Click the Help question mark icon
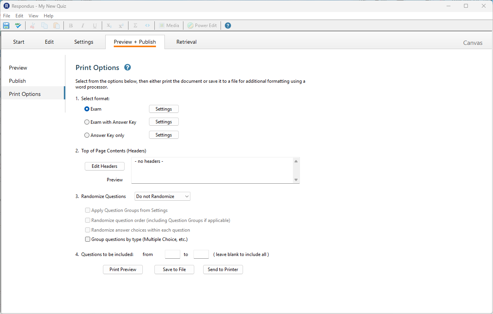 coord(228,25)
